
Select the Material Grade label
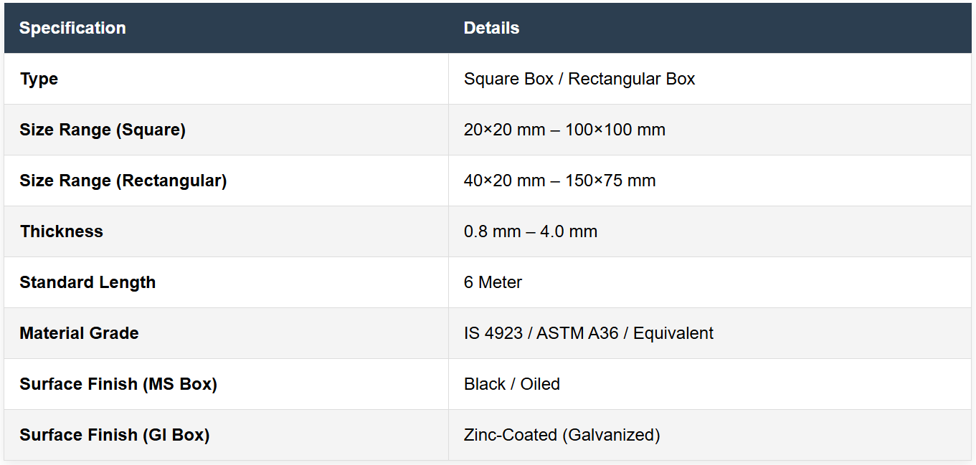click(x=79, y=333)
